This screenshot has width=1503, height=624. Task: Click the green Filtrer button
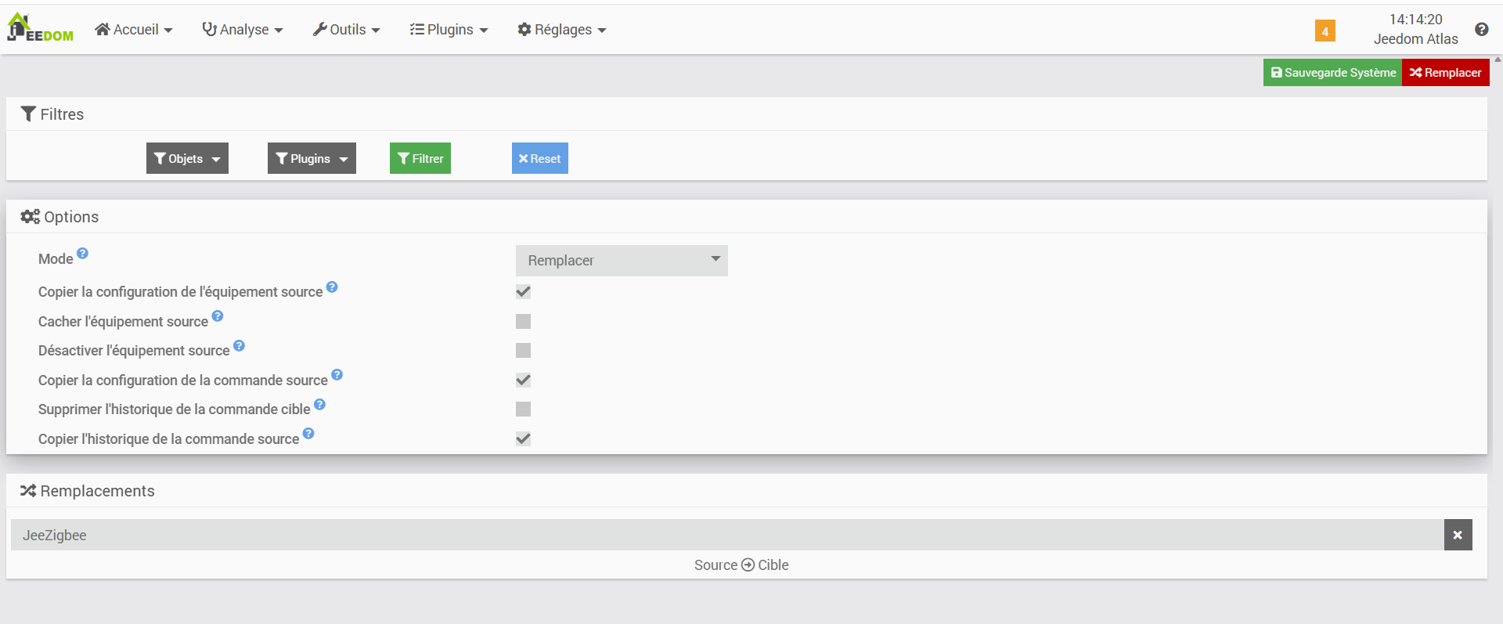(x=420, y=158)
